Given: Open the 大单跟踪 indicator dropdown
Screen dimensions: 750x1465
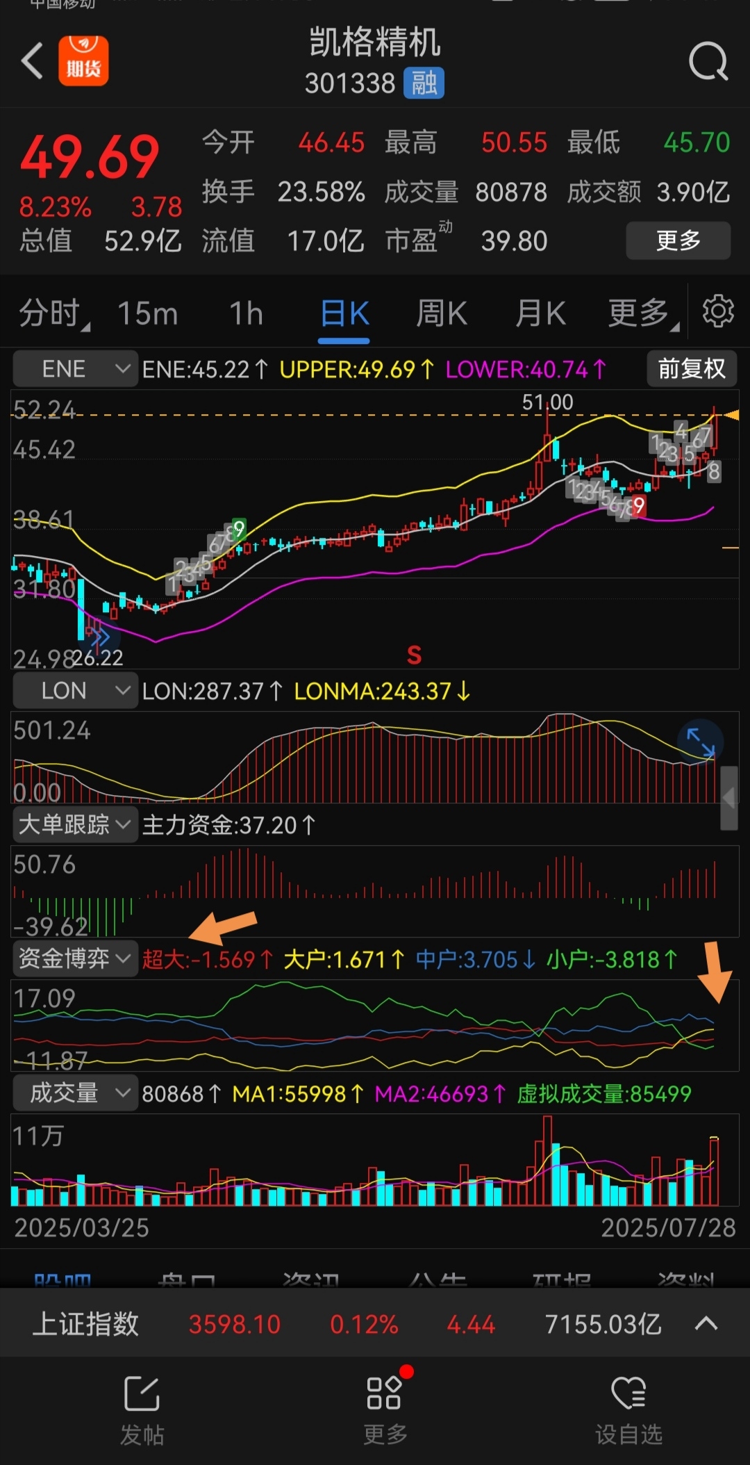Looking at the screenshot, I should pos(75,825).
